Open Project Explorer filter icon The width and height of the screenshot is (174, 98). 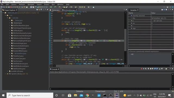click(41, 10)
